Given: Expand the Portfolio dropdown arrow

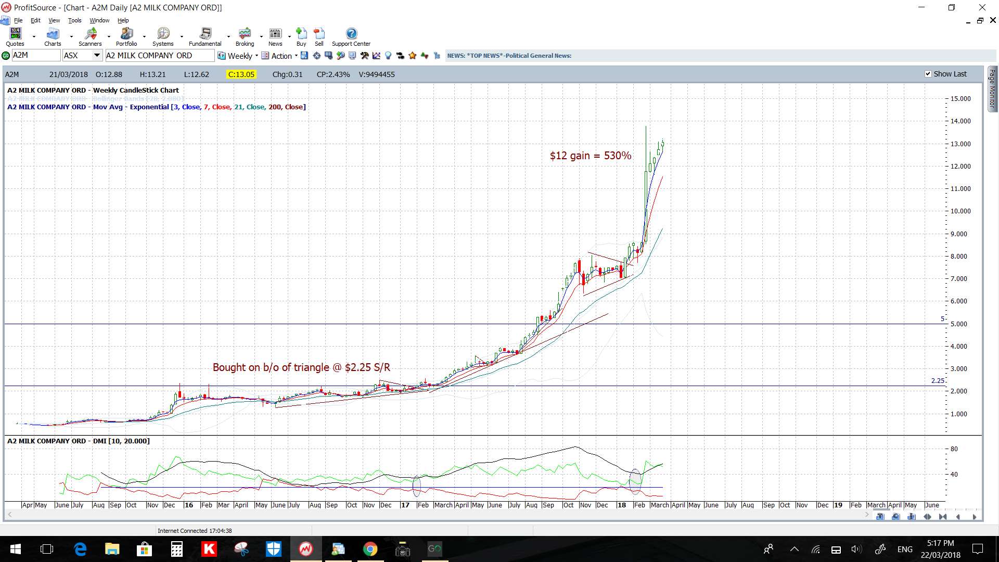Looking at the screenshot, I should pos(145,37).
